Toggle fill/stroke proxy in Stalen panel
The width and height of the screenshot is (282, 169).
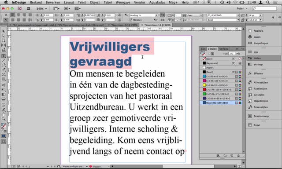[203, 54]
